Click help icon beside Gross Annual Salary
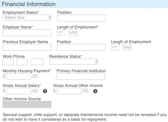Screen dimensions: 168x122 pos(45,91)
